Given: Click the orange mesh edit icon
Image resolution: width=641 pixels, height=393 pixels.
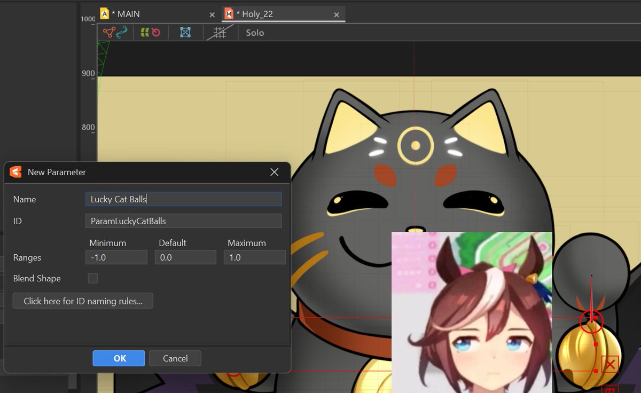Looking at the screenshot, I should (x=109, y=33).
